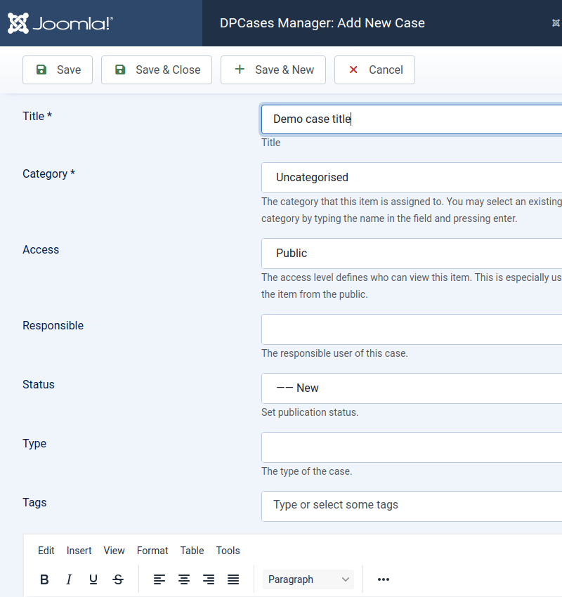The image size is (562, 597).
Task: Center align the editor text
Action: coord(184,579)
